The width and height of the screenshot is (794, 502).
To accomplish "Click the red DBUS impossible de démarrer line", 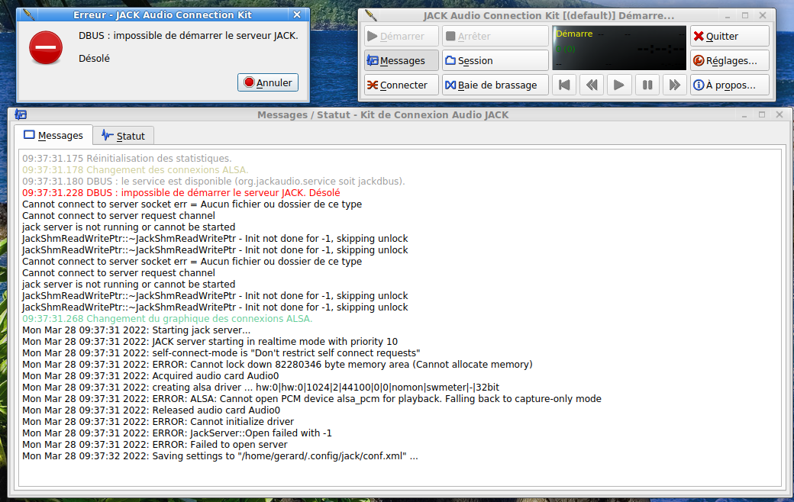I will pos(181,193).
